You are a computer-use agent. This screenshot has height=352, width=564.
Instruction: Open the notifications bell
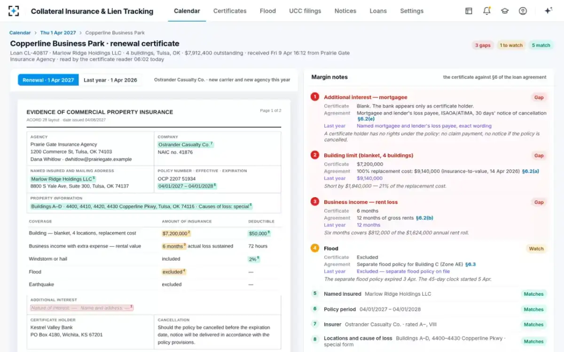click(487, 11)
